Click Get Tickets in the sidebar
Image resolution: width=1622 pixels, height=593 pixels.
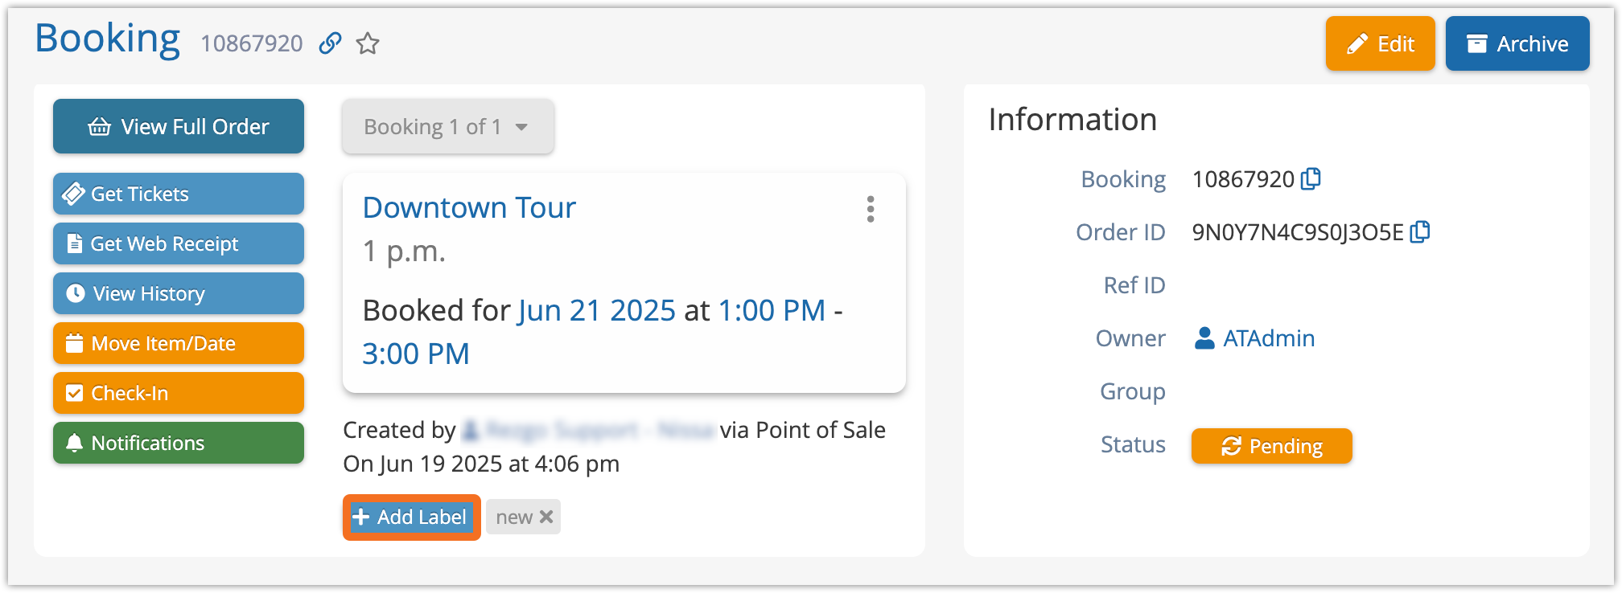179,194
